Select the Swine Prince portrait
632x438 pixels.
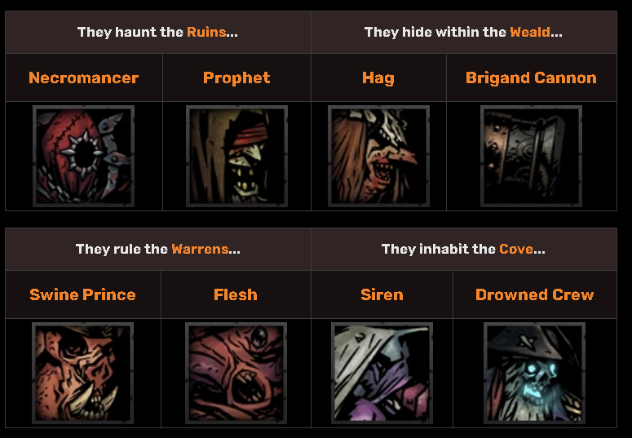point(82,373)
